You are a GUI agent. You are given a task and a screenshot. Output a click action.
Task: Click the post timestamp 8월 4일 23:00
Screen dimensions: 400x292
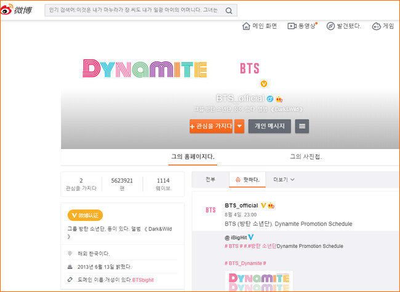tap(241, 215)
